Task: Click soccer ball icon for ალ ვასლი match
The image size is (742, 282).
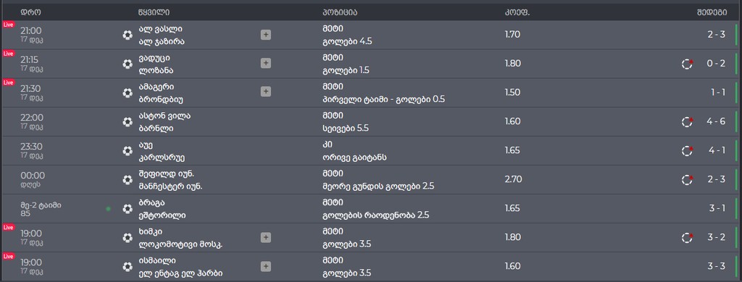Action: (128, 35)
